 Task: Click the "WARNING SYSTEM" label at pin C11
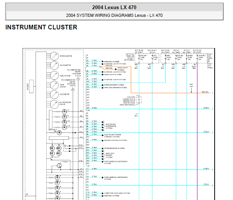112,196
